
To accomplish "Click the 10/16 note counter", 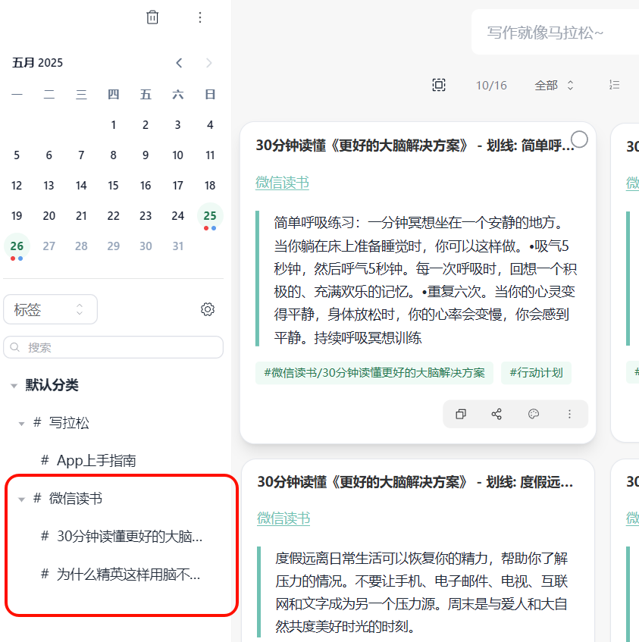I will coord(491,85).
